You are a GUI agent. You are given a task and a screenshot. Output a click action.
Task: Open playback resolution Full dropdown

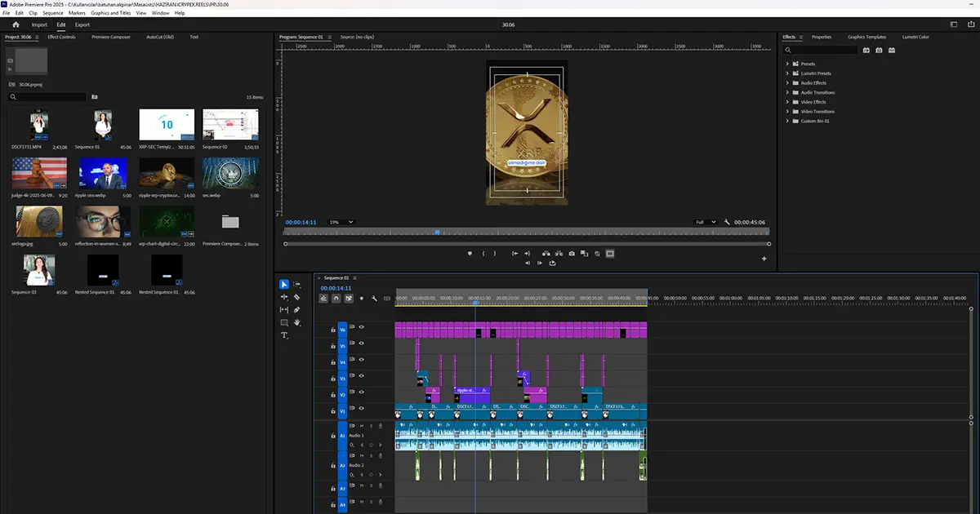[706, 222]
